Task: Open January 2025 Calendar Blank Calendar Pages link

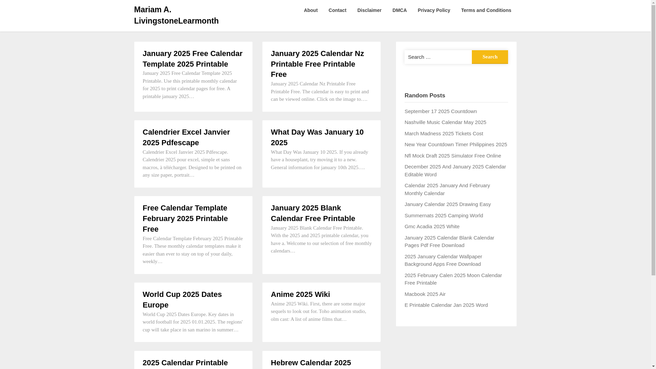Action: click(449, 242)
